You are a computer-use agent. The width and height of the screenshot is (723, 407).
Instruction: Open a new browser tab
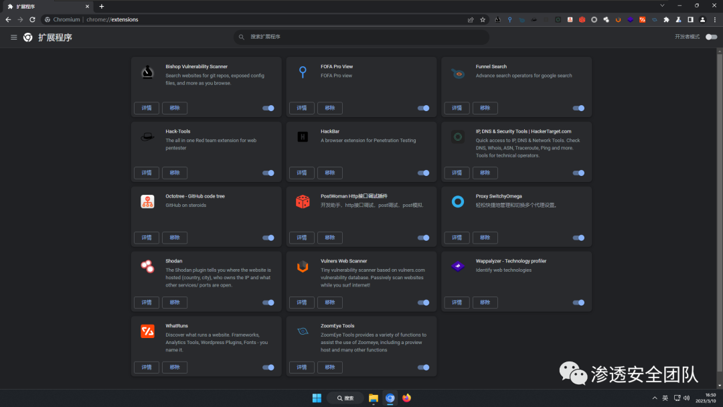pos(102,7)
